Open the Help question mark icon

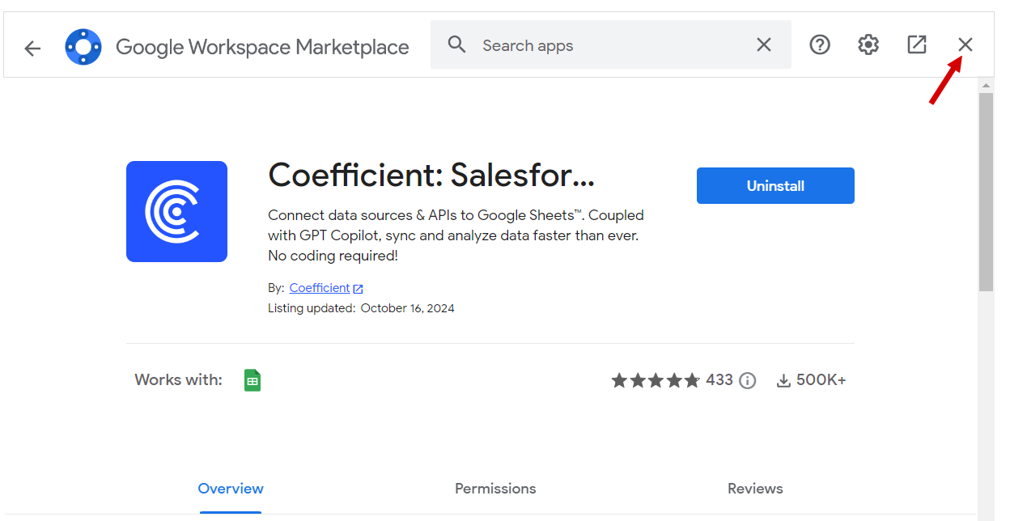[820, 45]
